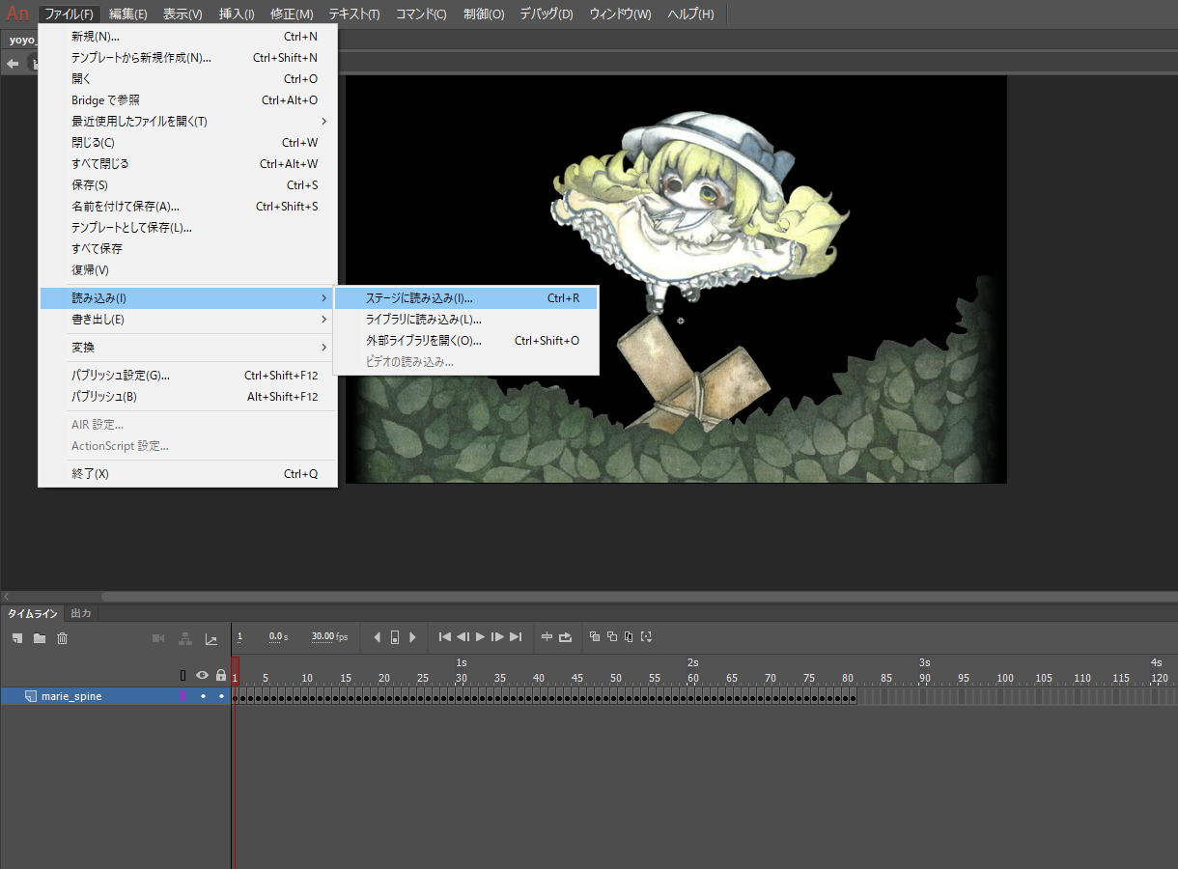This screenshot has height=869, width=1178.
Task: Open the ヘルプ(H) menu
Action: click(x=690, y=14)
